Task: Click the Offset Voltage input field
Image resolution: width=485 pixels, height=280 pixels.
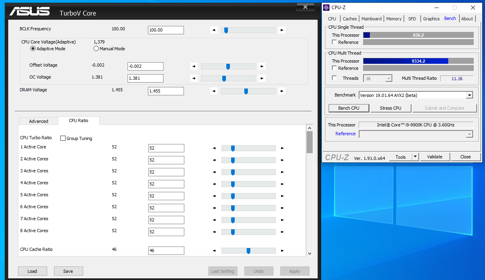Action: pyautogui.click(x=146, y=67)
